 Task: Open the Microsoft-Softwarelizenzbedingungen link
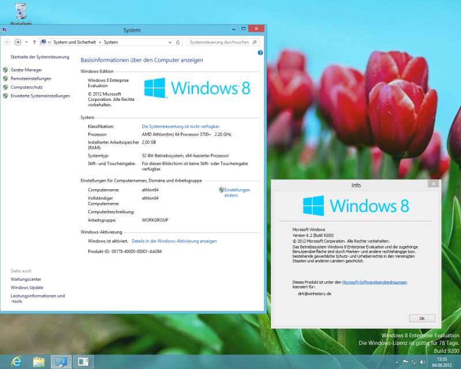click(x=375, y=282)
